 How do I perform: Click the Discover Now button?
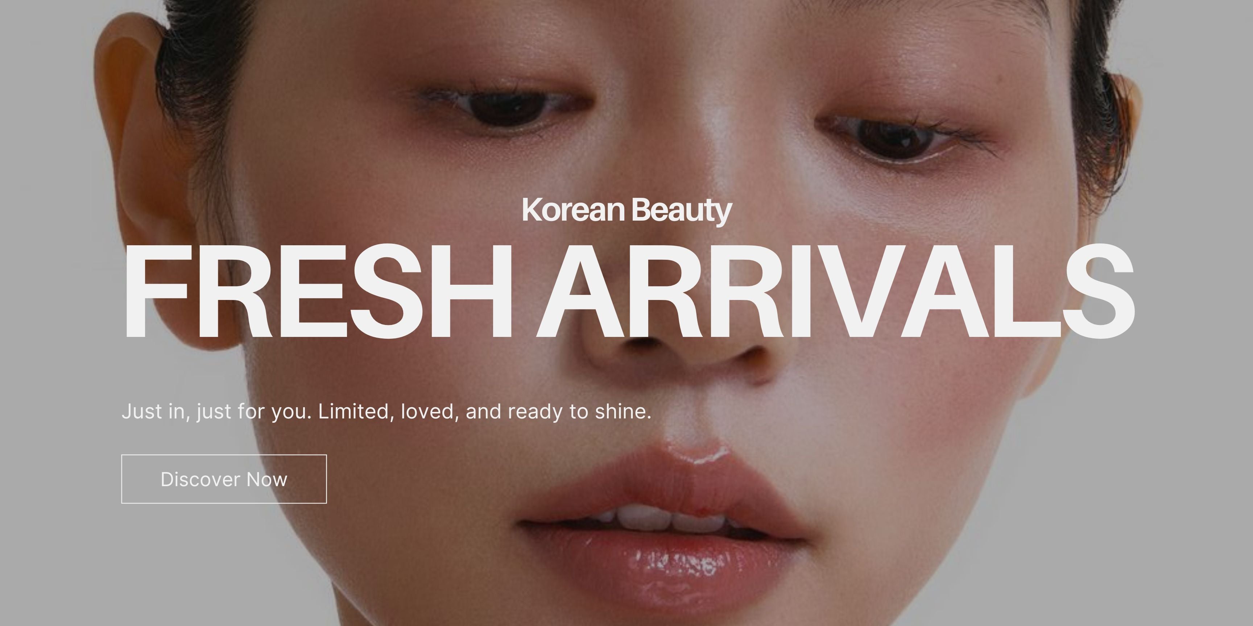[224, 479]
